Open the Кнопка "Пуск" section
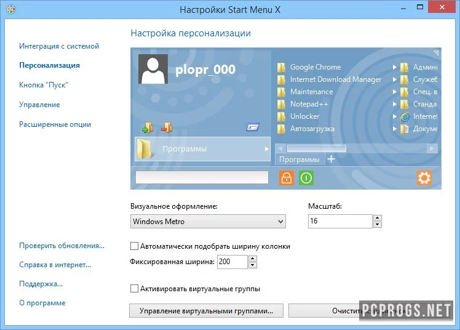The image size is (460, 330). [44, 85]
